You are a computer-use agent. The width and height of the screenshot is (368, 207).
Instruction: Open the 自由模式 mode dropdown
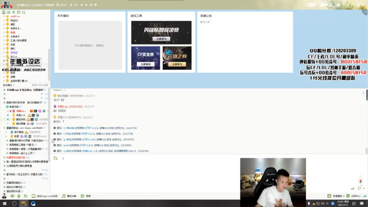[x=9, y=85]
